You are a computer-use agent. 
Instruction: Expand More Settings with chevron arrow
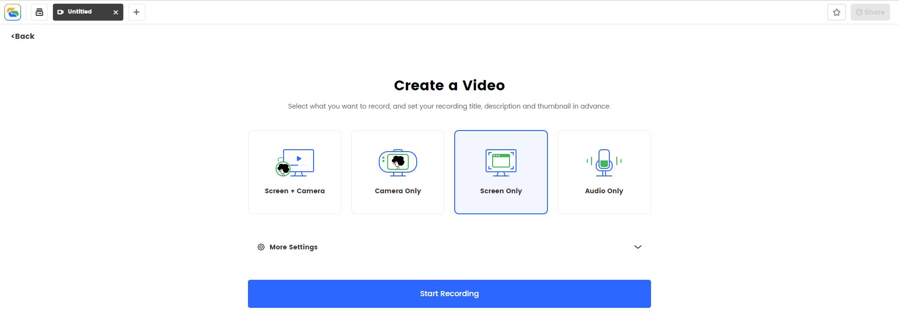(x=638, y=247)
